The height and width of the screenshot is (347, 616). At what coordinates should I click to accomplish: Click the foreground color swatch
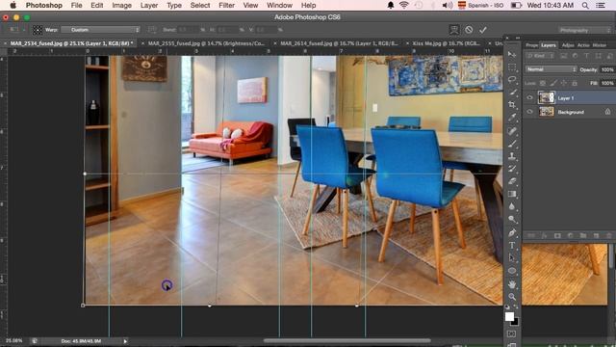tap(509, 317)
